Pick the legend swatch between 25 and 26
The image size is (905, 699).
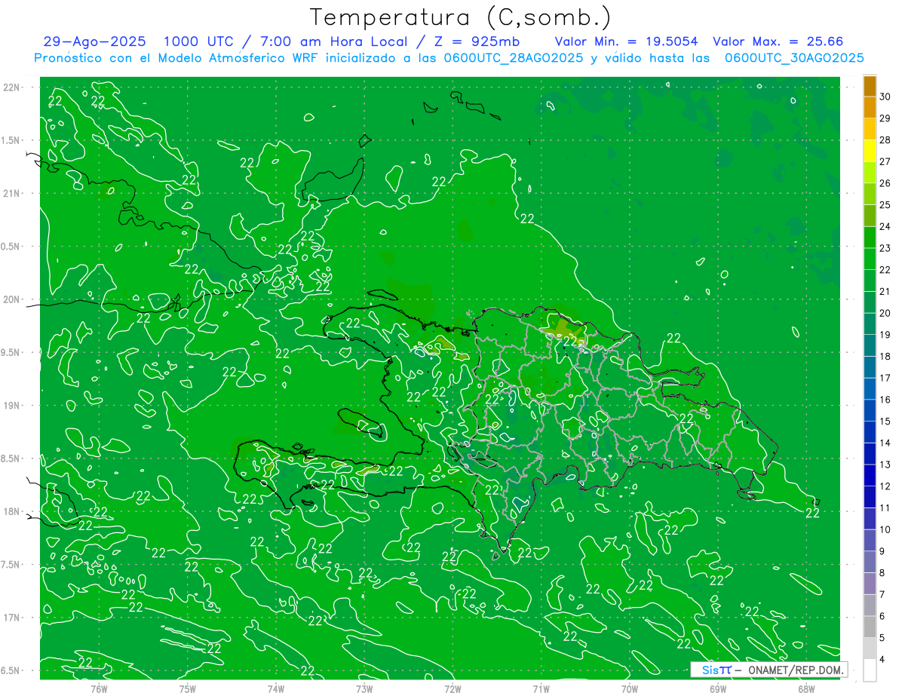870,194
